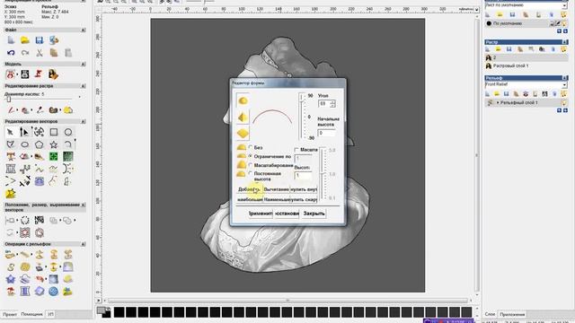The width and height of the screenshot is (575, 323).
Task: Click the undo arrow icon
Action: point(11,53)
